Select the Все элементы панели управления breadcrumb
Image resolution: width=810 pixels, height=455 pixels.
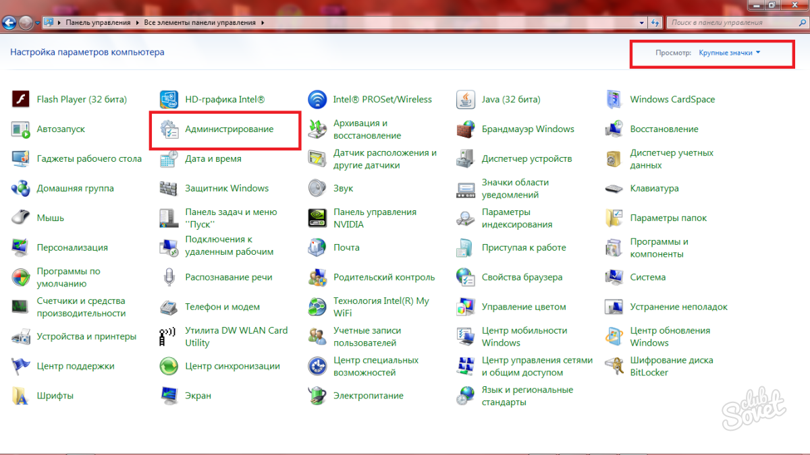pyautogui.click(x=200, y=22)
